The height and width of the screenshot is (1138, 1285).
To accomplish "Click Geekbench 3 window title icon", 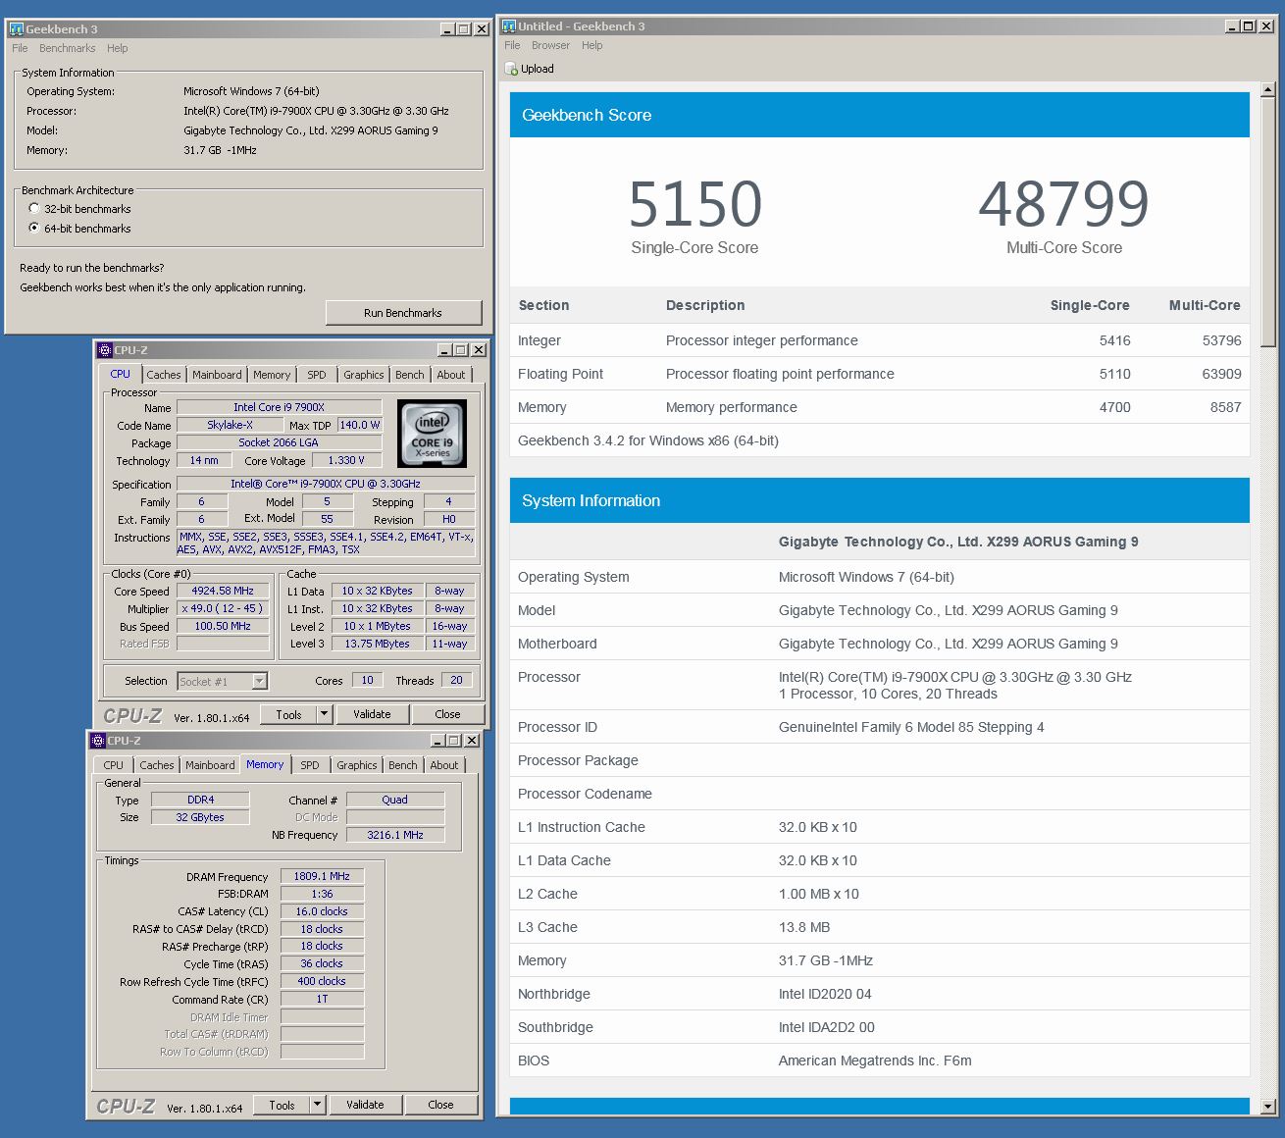I will pos(16,29).
